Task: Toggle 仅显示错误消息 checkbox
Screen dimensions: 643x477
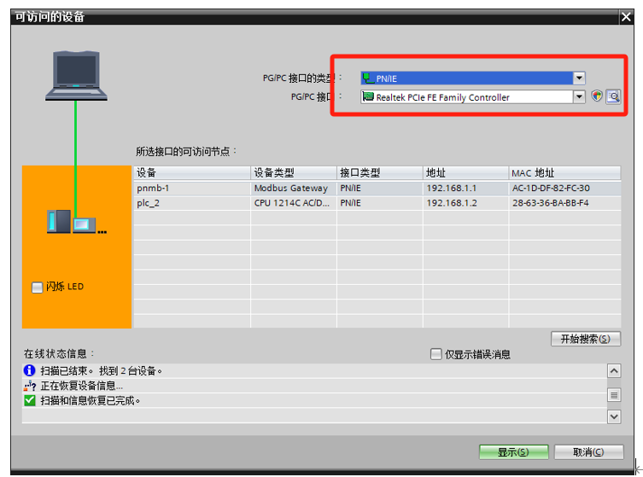Action: point(435,354)
